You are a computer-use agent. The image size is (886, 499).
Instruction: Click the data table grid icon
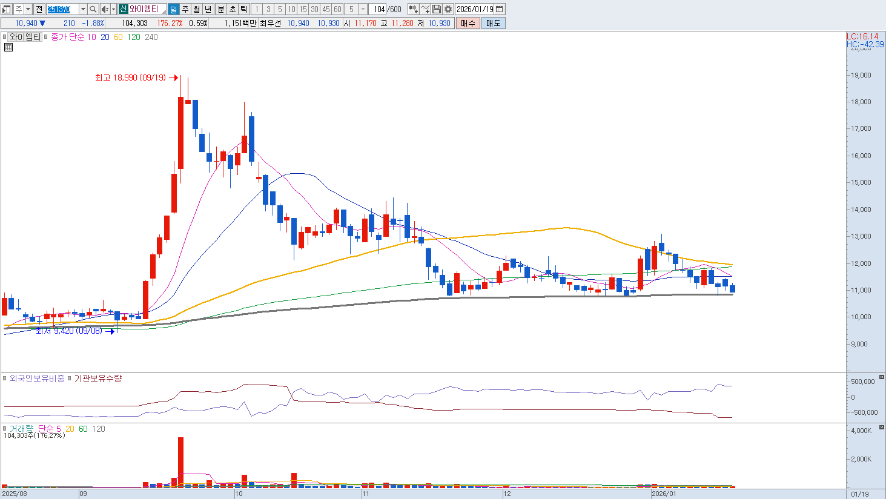(8, 47)
